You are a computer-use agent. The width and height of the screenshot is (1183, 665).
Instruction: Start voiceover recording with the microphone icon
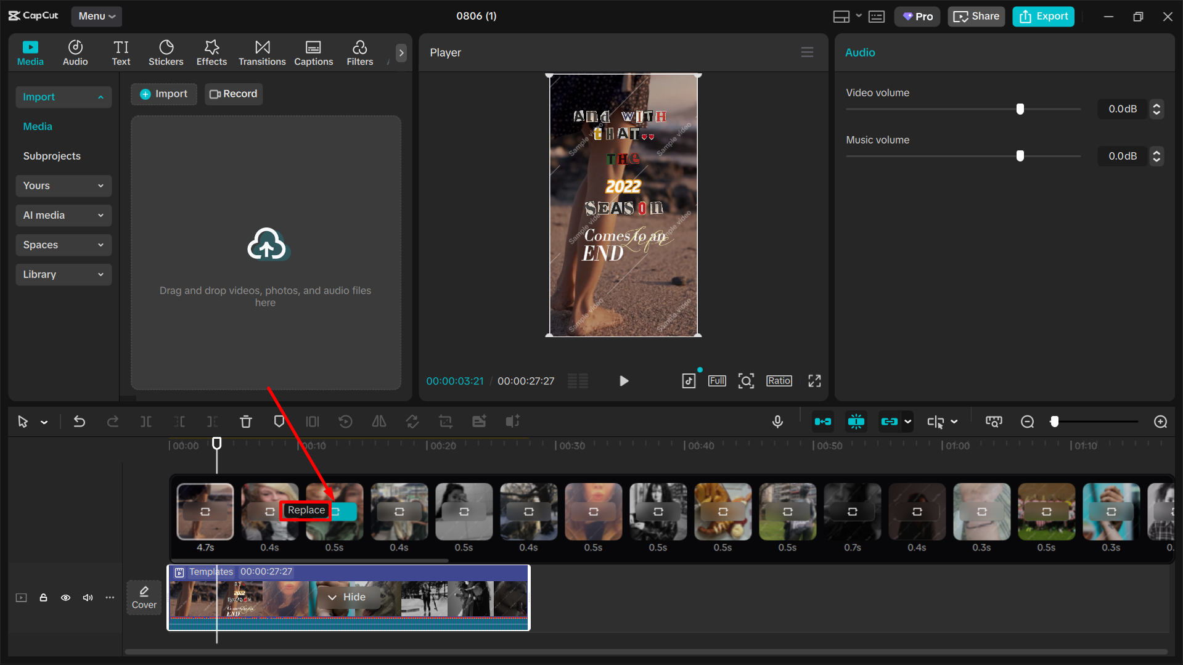pos(777,422)
